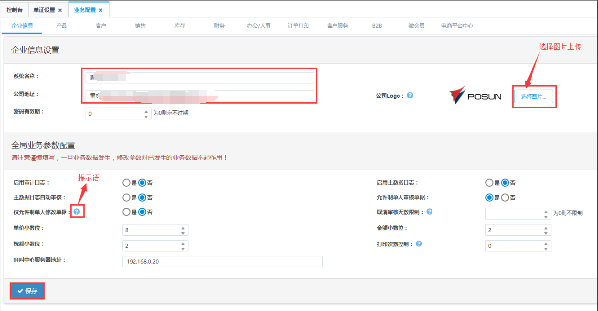Switch to the 控制台 tab
Image resolution: width=598 pixels, height=311 pixels.
tap(15, 10)
